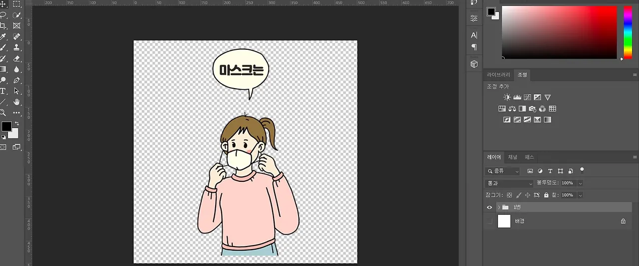Filter layers by shape layers
639x266 pixels.
pos(560,171)
